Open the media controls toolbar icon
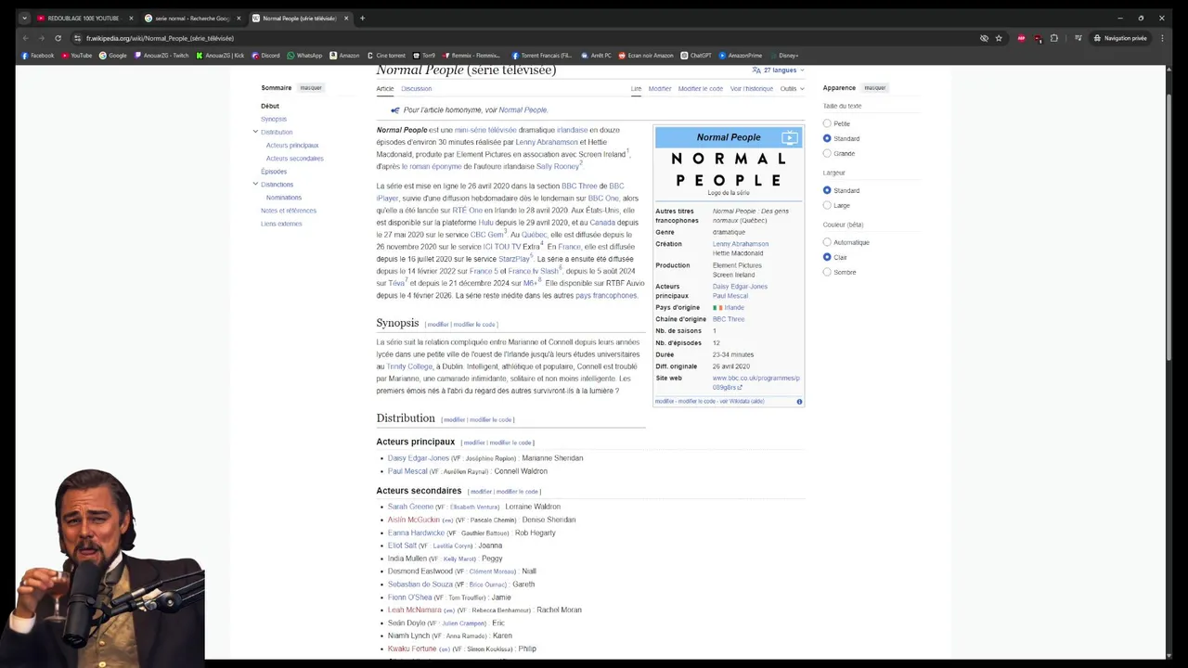The height and width of the screenshot is (668, 1188). click(1078, 38)
